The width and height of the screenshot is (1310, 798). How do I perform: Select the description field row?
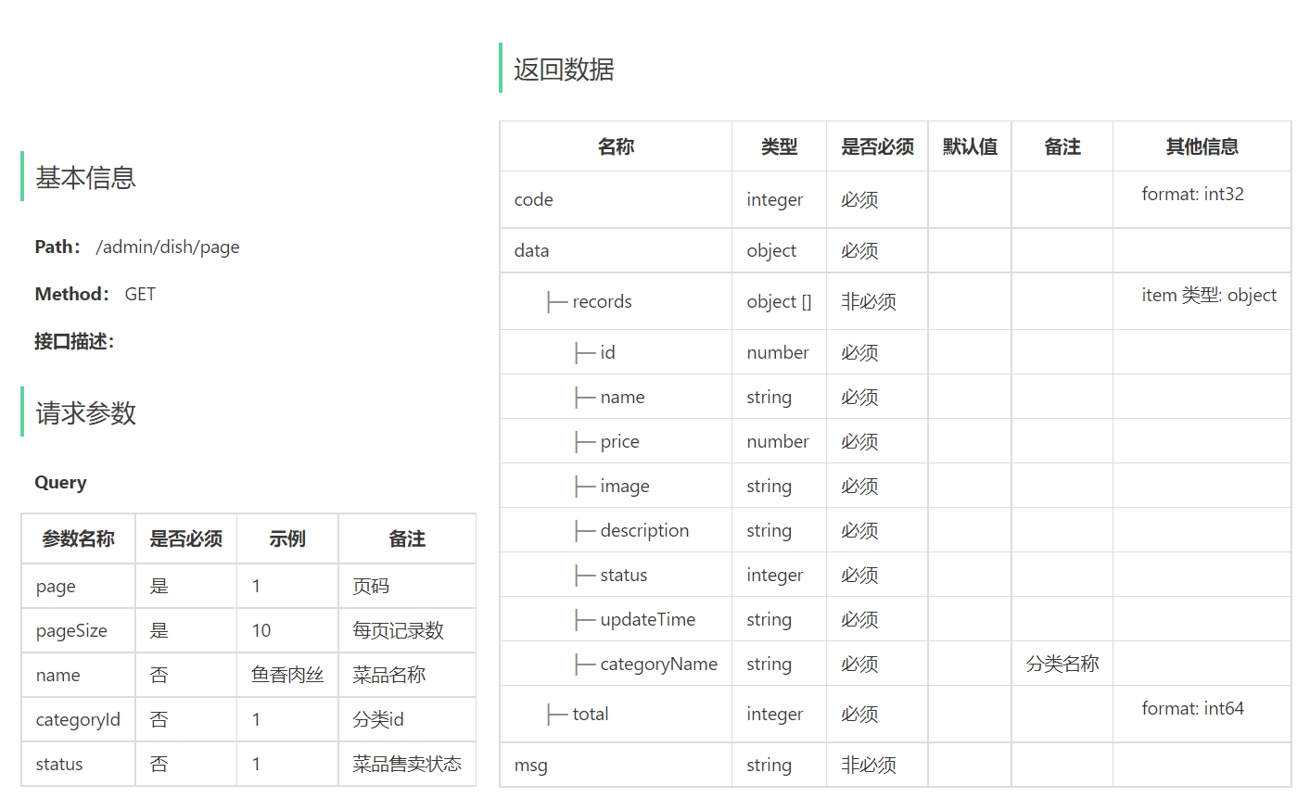[x=895, y=530]
